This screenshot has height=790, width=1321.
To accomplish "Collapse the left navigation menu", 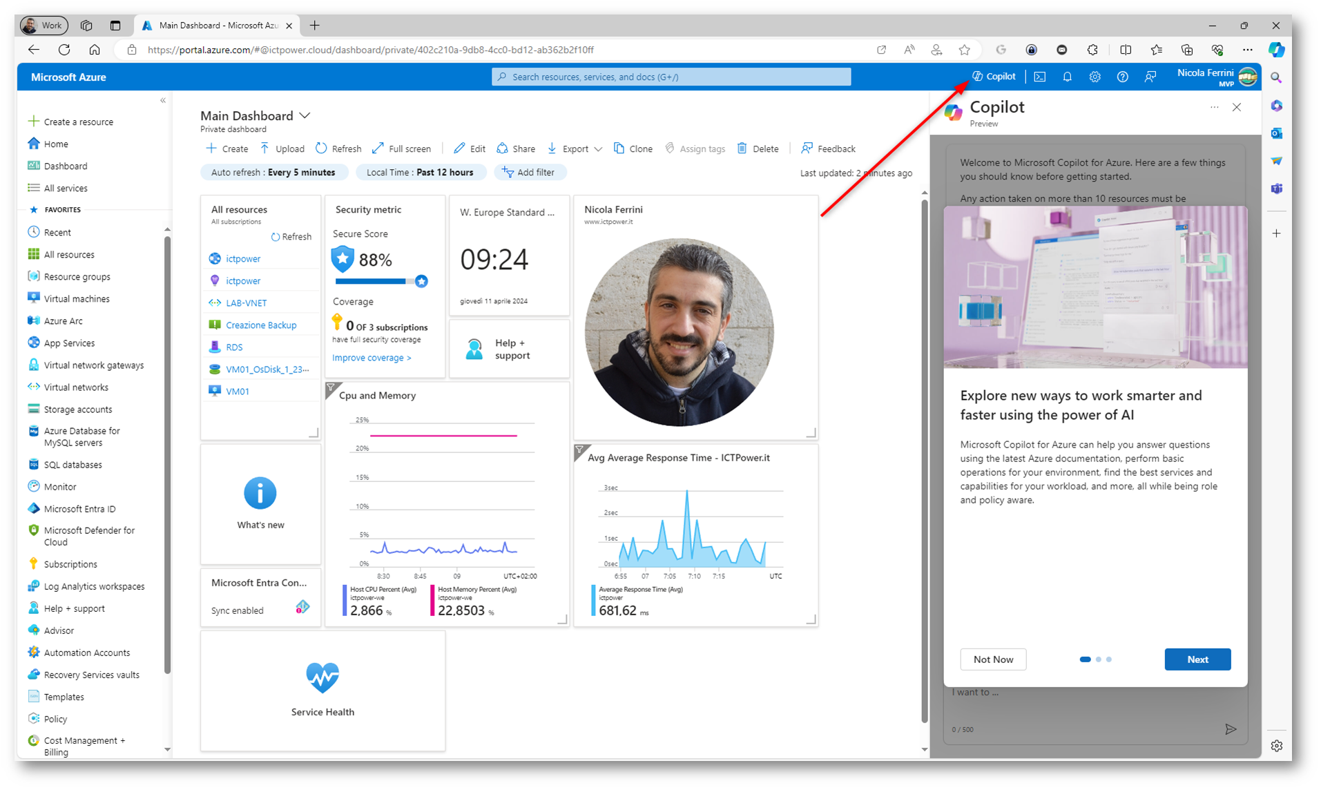I will 163,101.
